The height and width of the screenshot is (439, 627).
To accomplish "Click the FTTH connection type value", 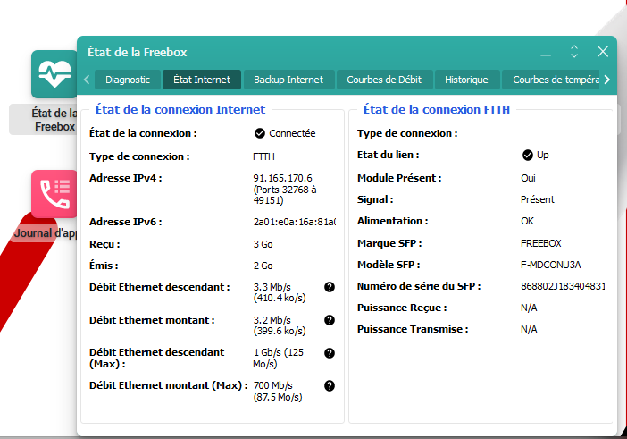I will coord(263,156).
